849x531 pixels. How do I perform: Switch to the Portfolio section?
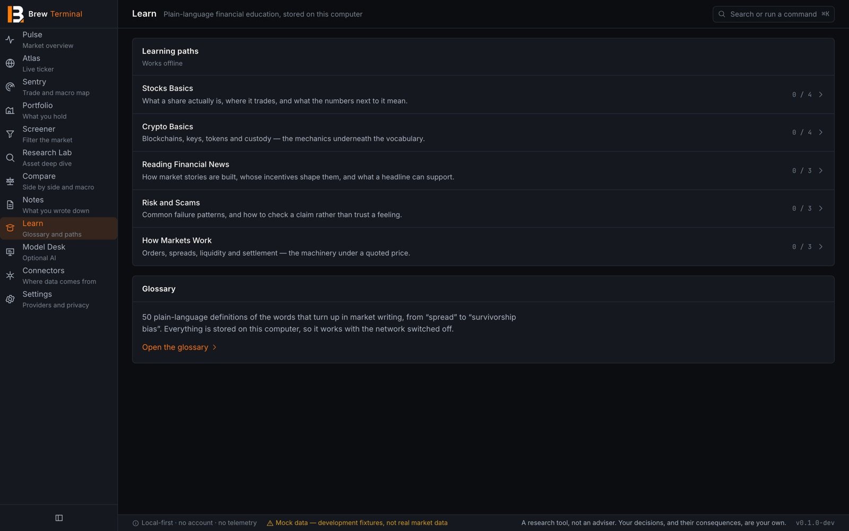click(59, 110)
